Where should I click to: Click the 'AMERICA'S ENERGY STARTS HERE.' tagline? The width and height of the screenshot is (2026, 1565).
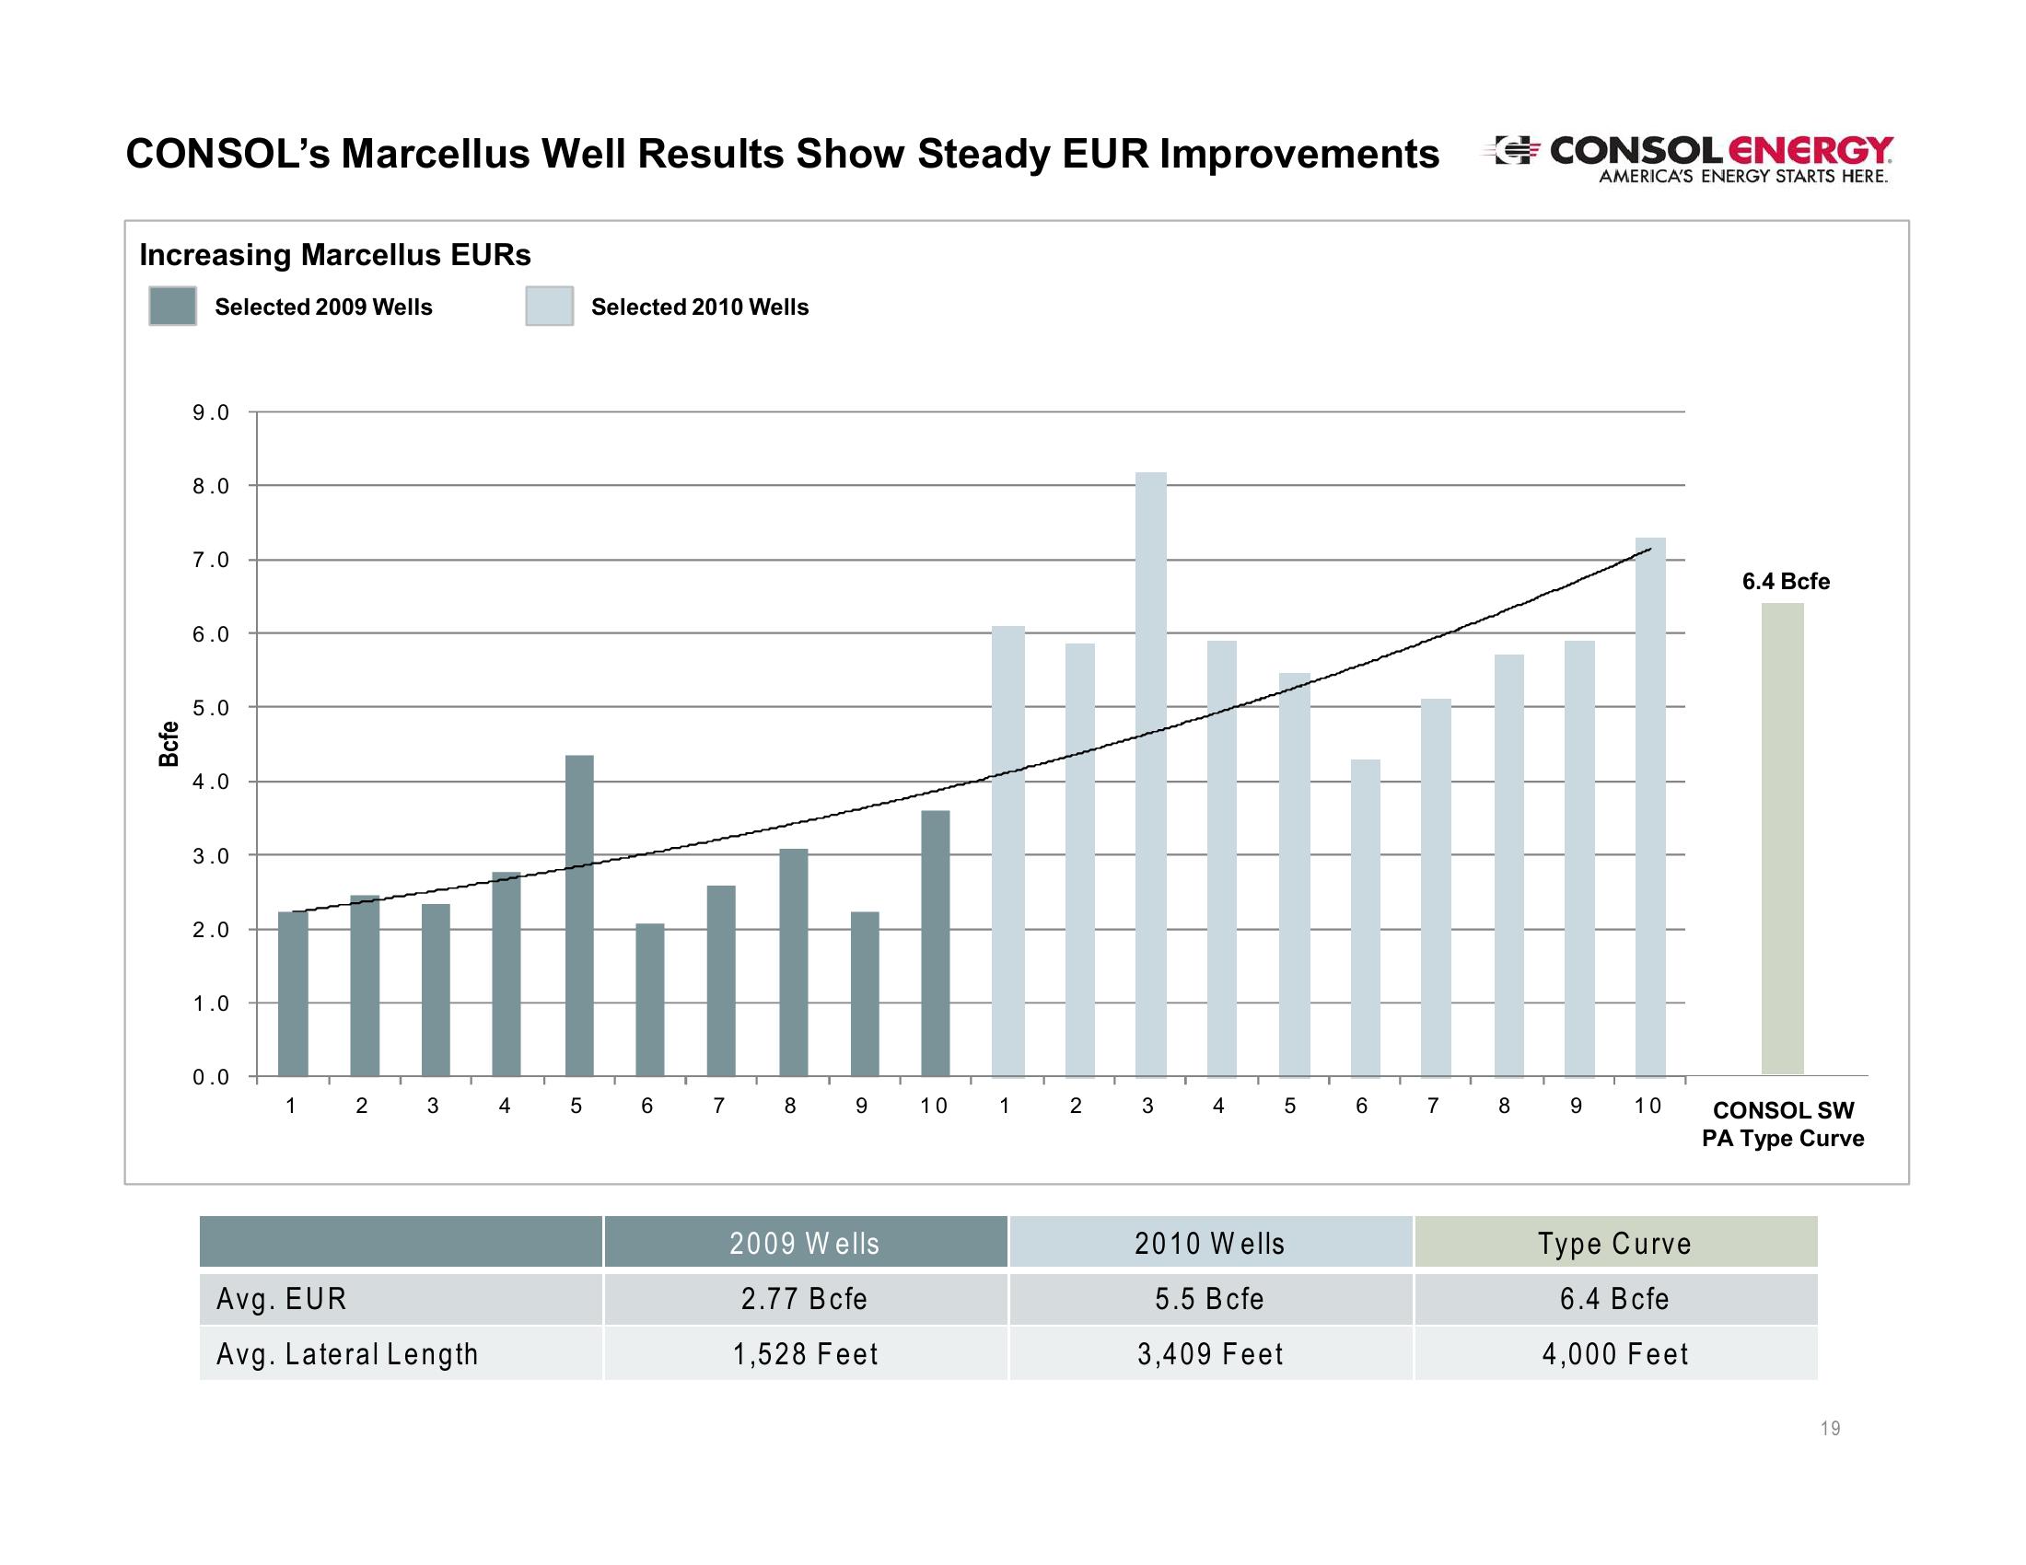1744,176
